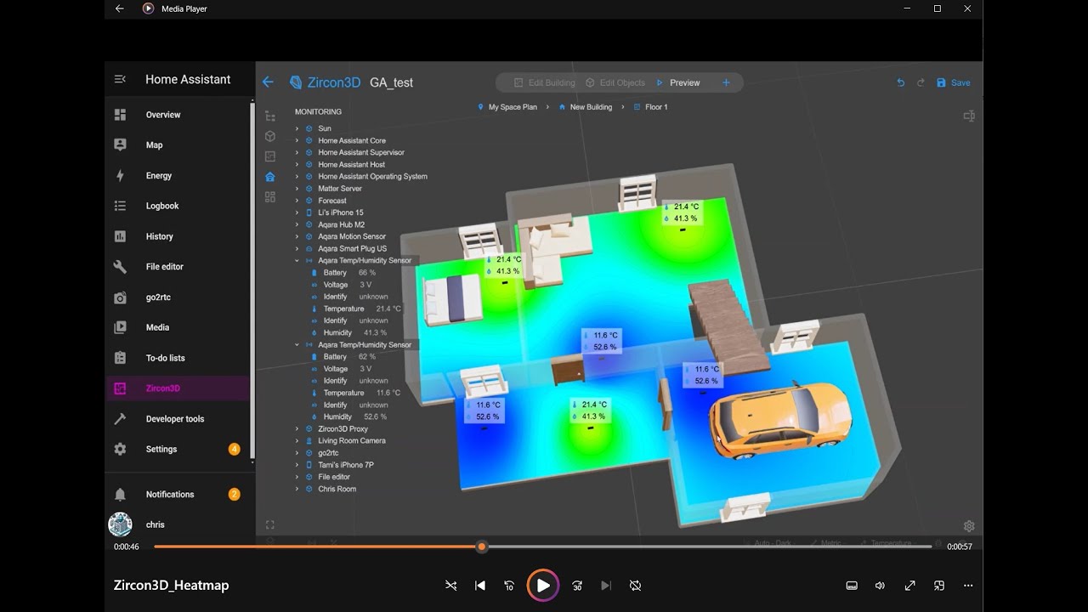
Task: Skip back 10 seconds
Action: click(509, 585)
